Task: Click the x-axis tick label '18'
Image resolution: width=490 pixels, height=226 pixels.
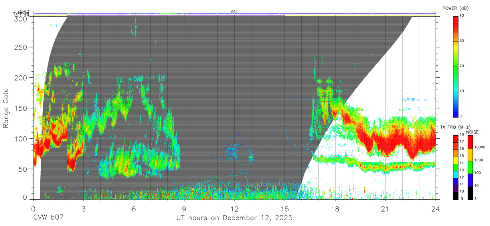Action: (335, 208)
